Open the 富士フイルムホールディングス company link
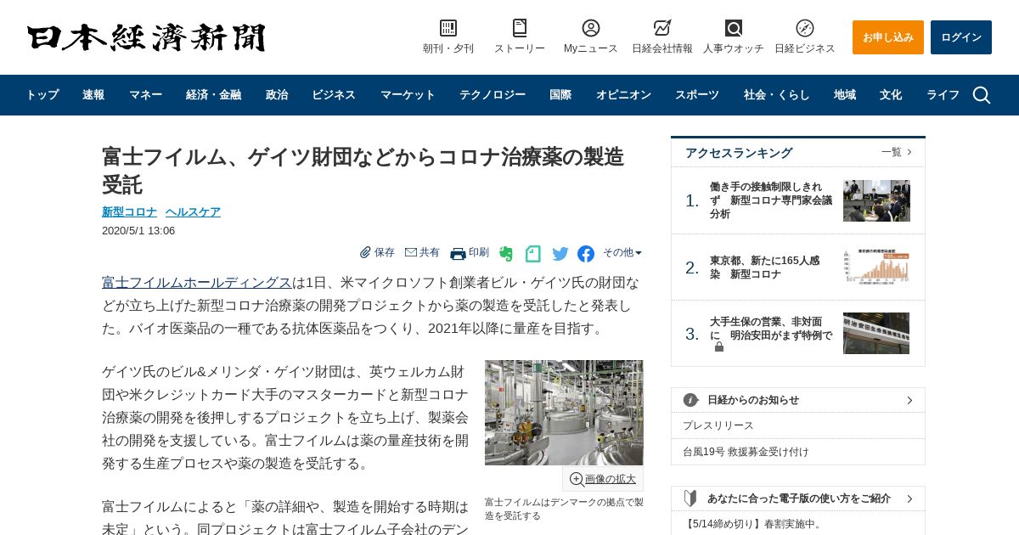Screen dimensions: 1019x535 click(x=197, y=283)
